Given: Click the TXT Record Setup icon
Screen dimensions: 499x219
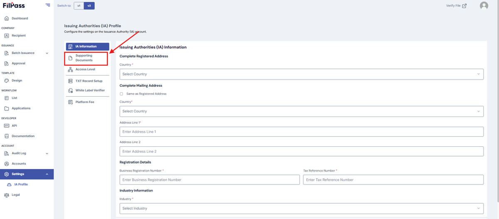Looking at the screenshot, I should 70,81.
